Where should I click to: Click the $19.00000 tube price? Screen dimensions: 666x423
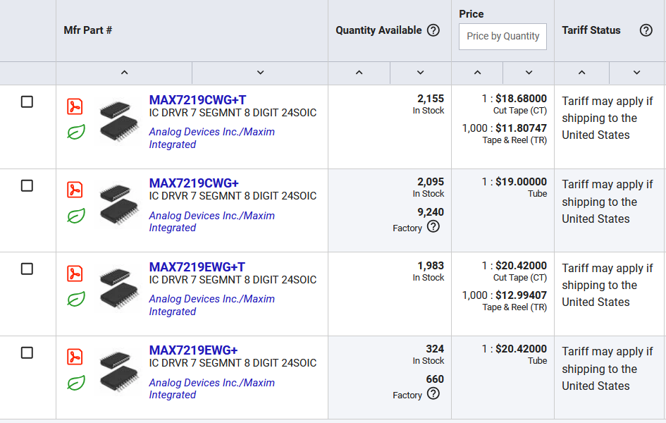pos(521,182)
